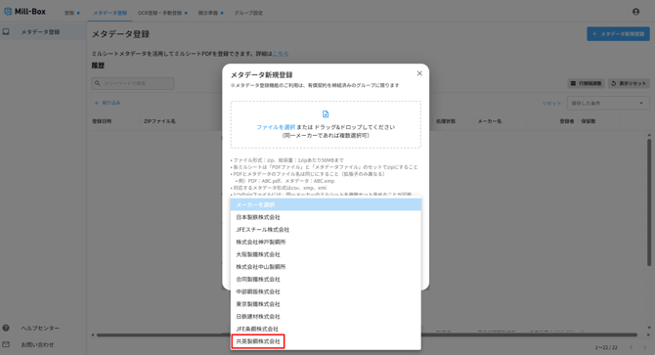This screenshot has width=655, height=355.
Task: Click the plus icon beside 絞り込み
Action: [x=97, y=103]
